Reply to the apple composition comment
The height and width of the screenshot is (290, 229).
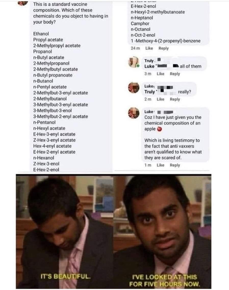click(x=175, y=165)
